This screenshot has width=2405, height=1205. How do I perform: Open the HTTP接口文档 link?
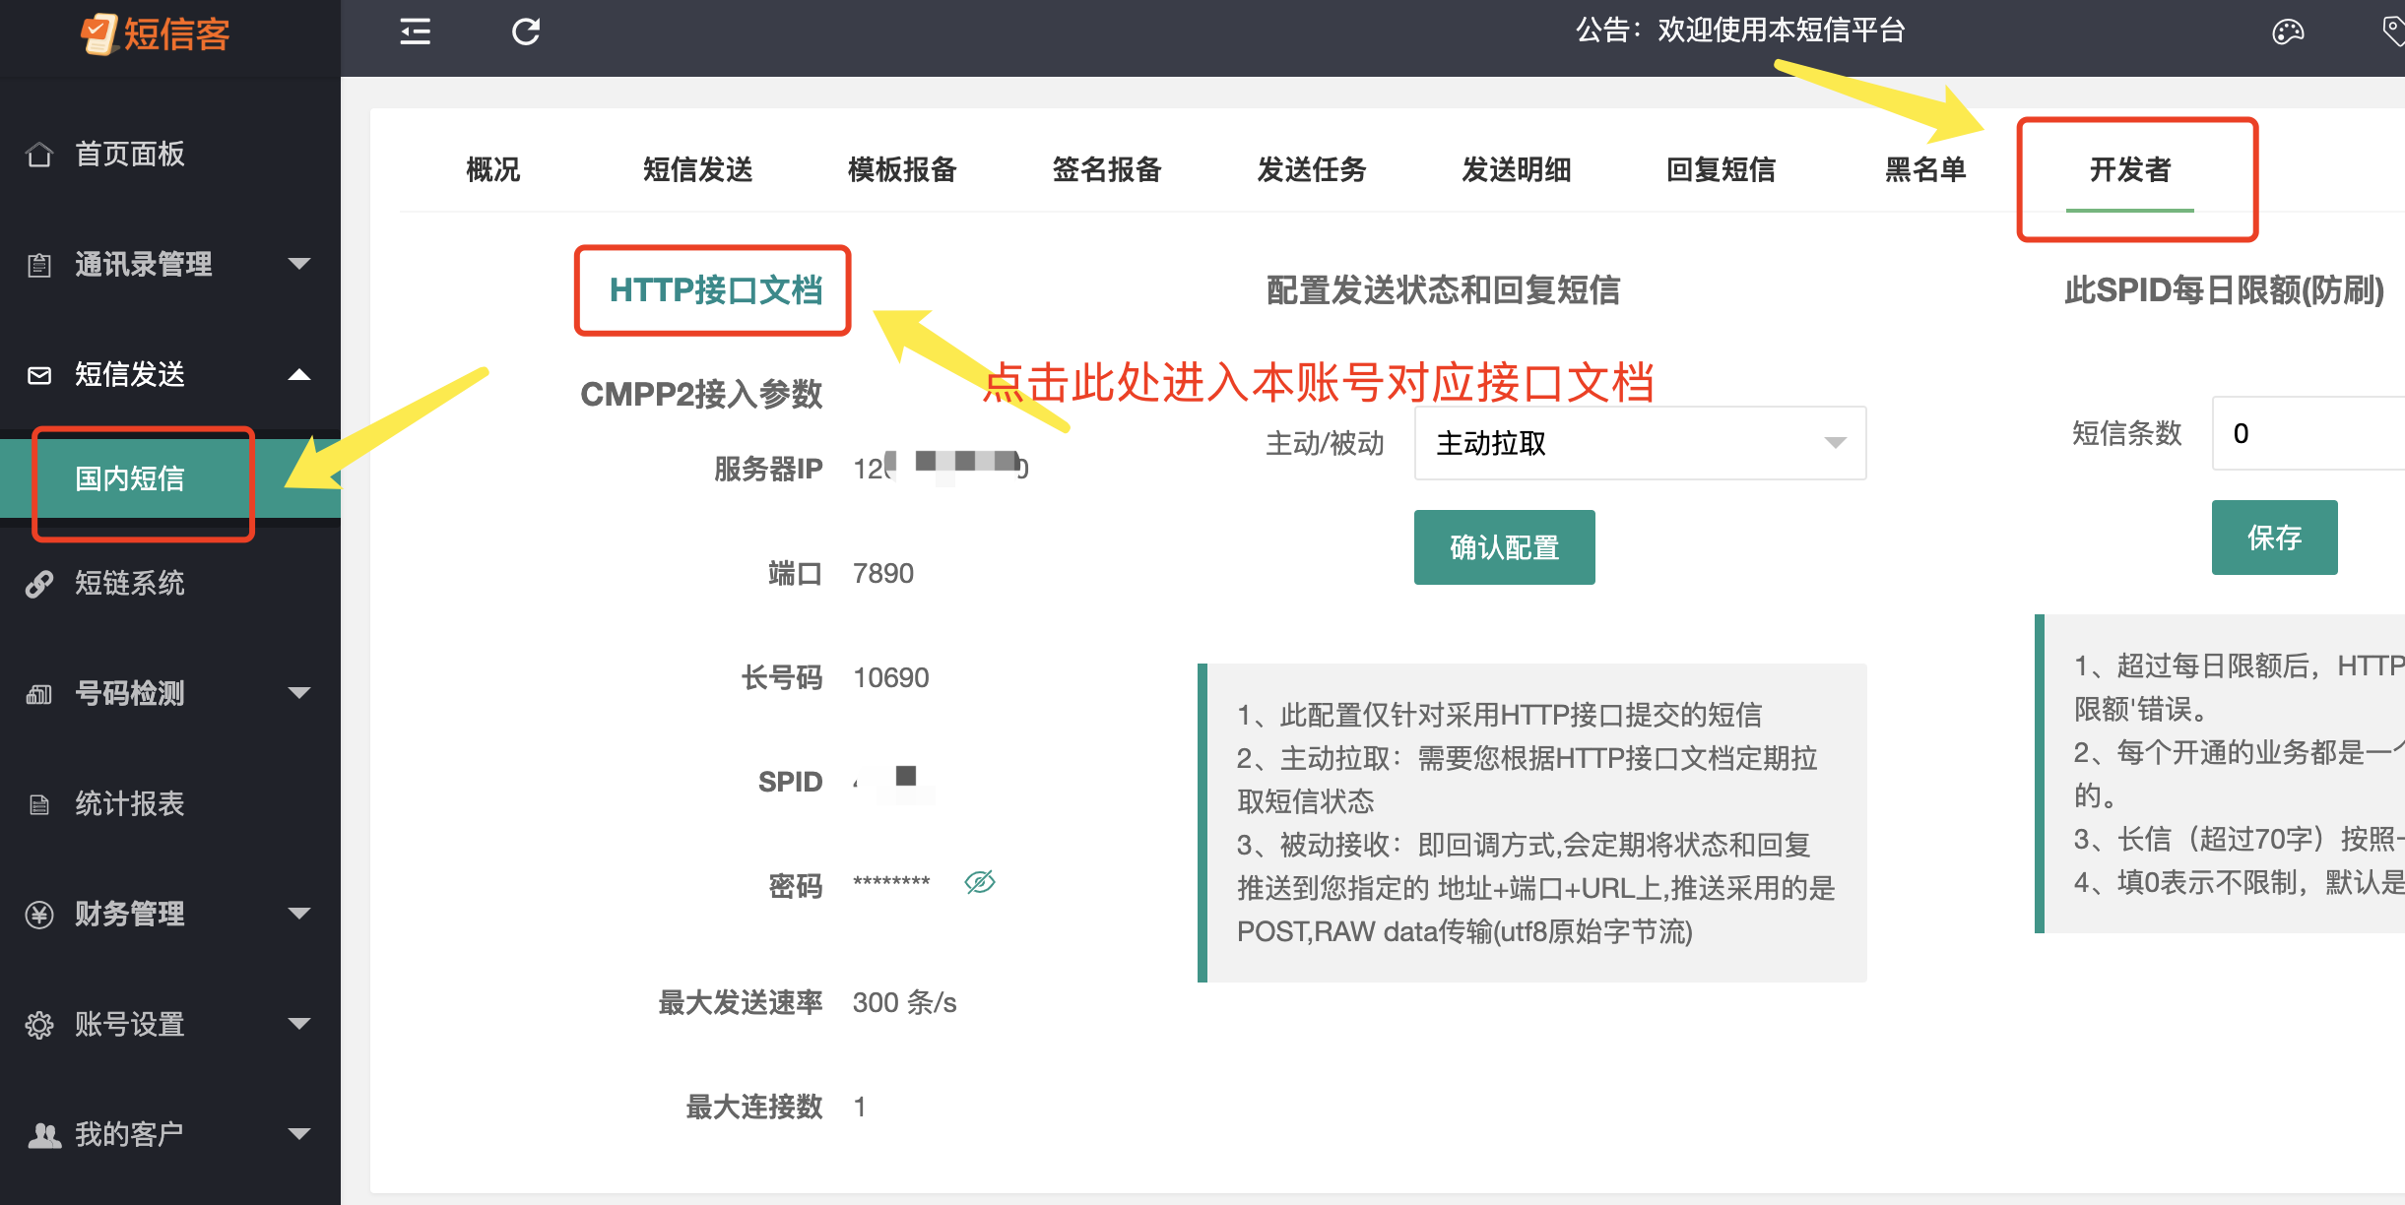[x=716, y=289]
